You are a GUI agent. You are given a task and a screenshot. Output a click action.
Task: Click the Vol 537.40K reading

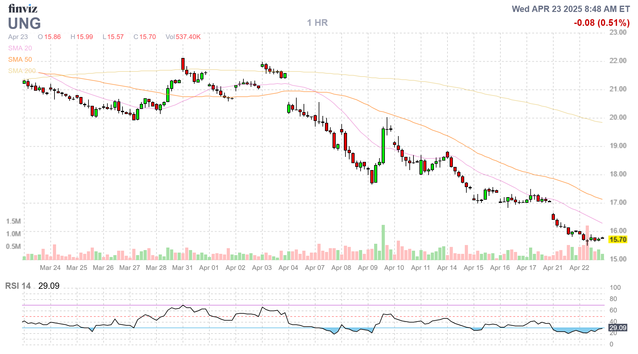[183, 37]
